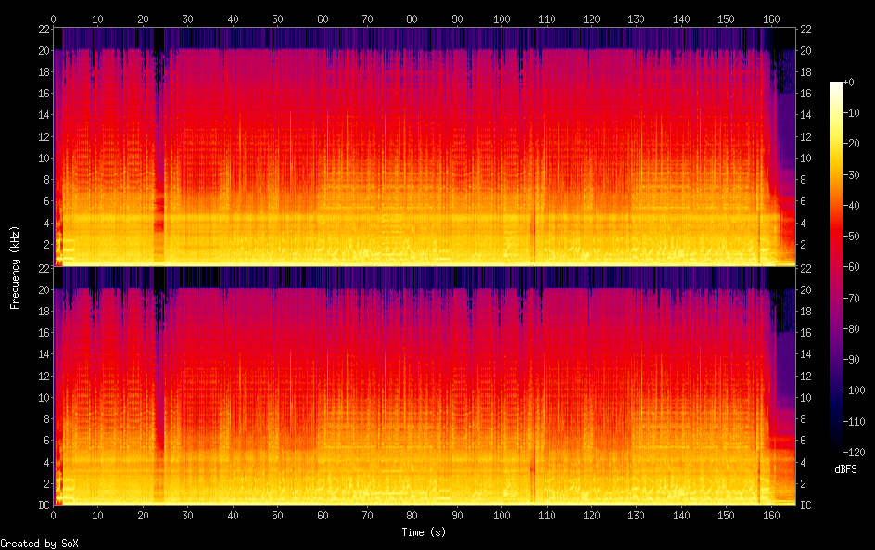Click the dBFS label under the color scale
The height and width of the screenshot is (550, 875).
click(x=844, y=469)
